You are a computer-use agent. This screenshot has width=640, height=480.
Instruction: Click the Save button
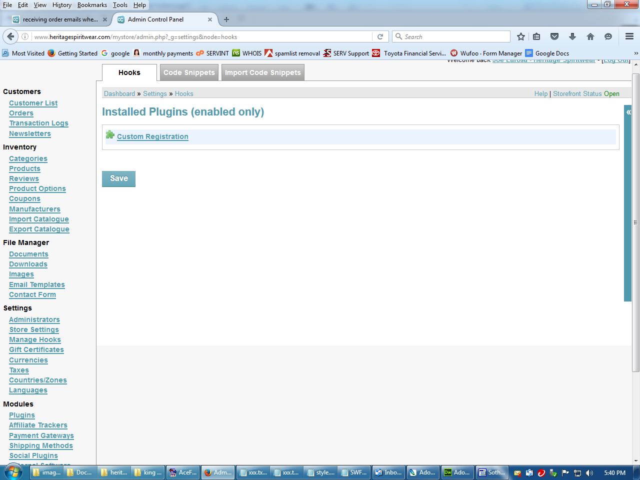coord(119,178)
